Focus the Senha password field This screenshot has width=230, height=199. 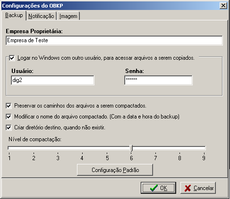coord(158,80)
